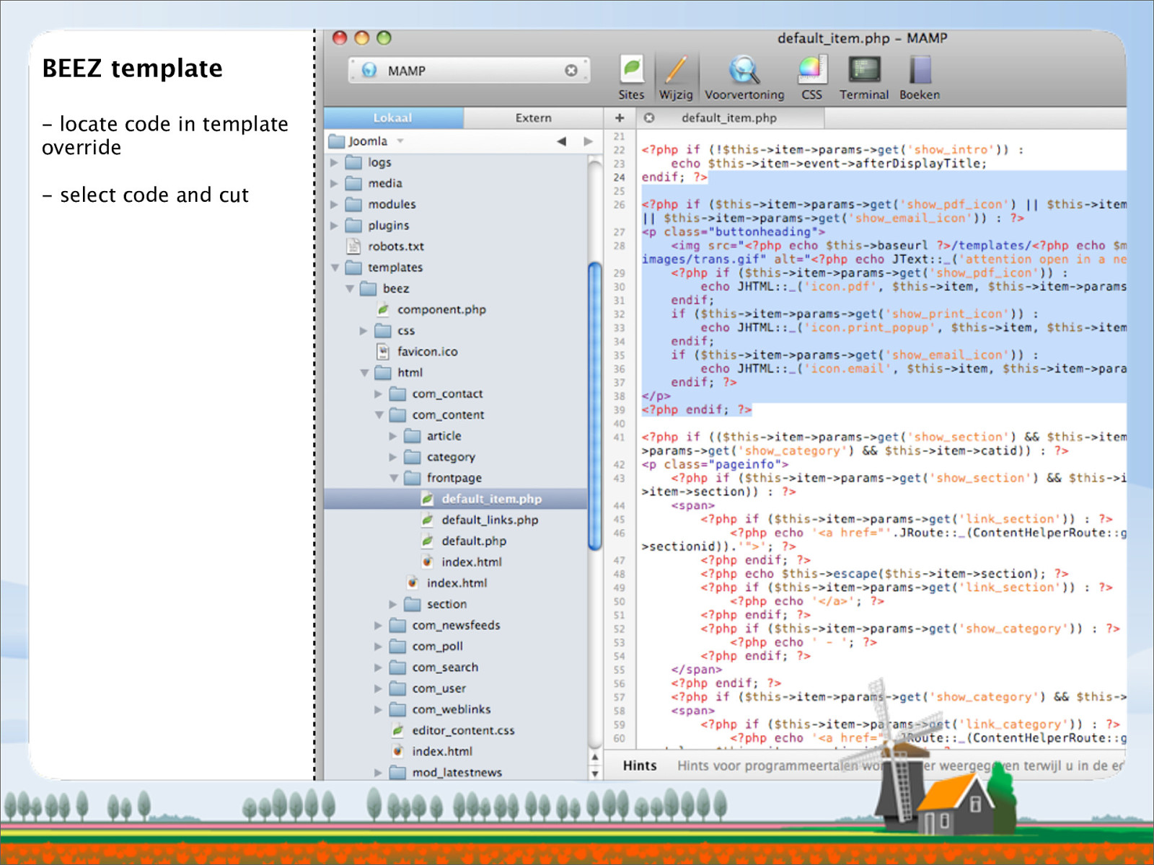Viewport: 1154px width, 865px height.
Task: Open default.php in frontpage folder
Action: pos(474,541)
